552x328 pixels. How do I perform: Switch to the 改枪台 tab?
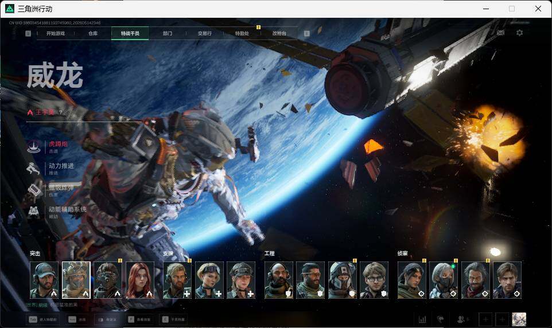pos(279,33)
